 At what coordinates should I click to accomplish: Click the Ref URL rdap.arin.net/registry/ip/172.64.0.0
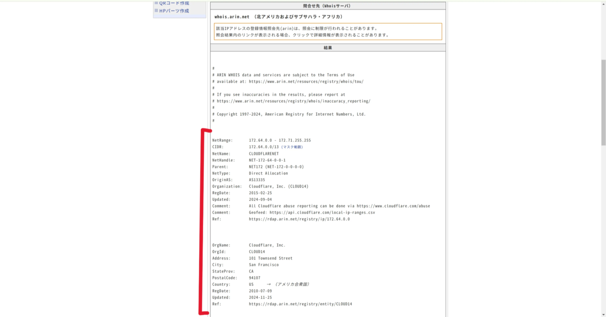pos(299,219)
